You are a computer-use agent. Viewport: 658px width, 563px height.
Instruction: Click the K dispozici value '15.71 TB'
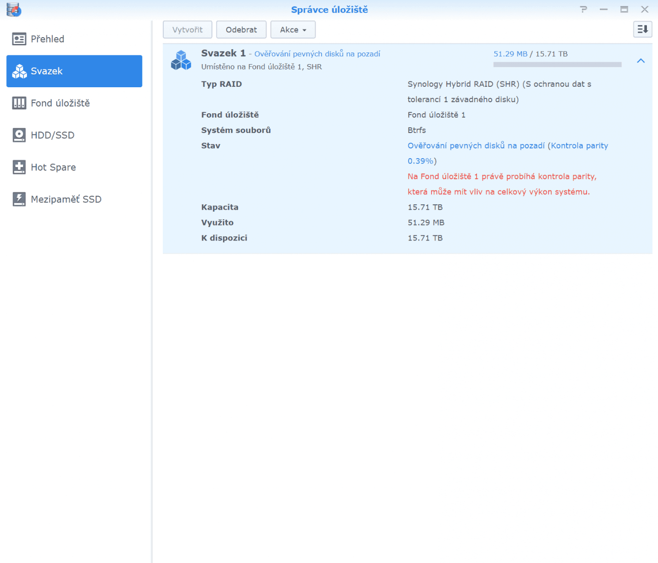(x=425, y=238)
